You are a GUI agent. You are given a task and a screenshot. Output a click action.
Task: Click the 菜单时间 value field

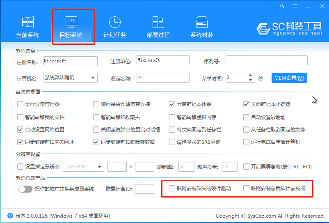coord(237,78)
